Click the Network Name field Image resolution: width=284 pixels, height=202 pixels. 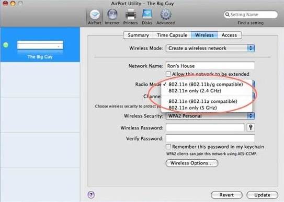click(x=210, y=66)
